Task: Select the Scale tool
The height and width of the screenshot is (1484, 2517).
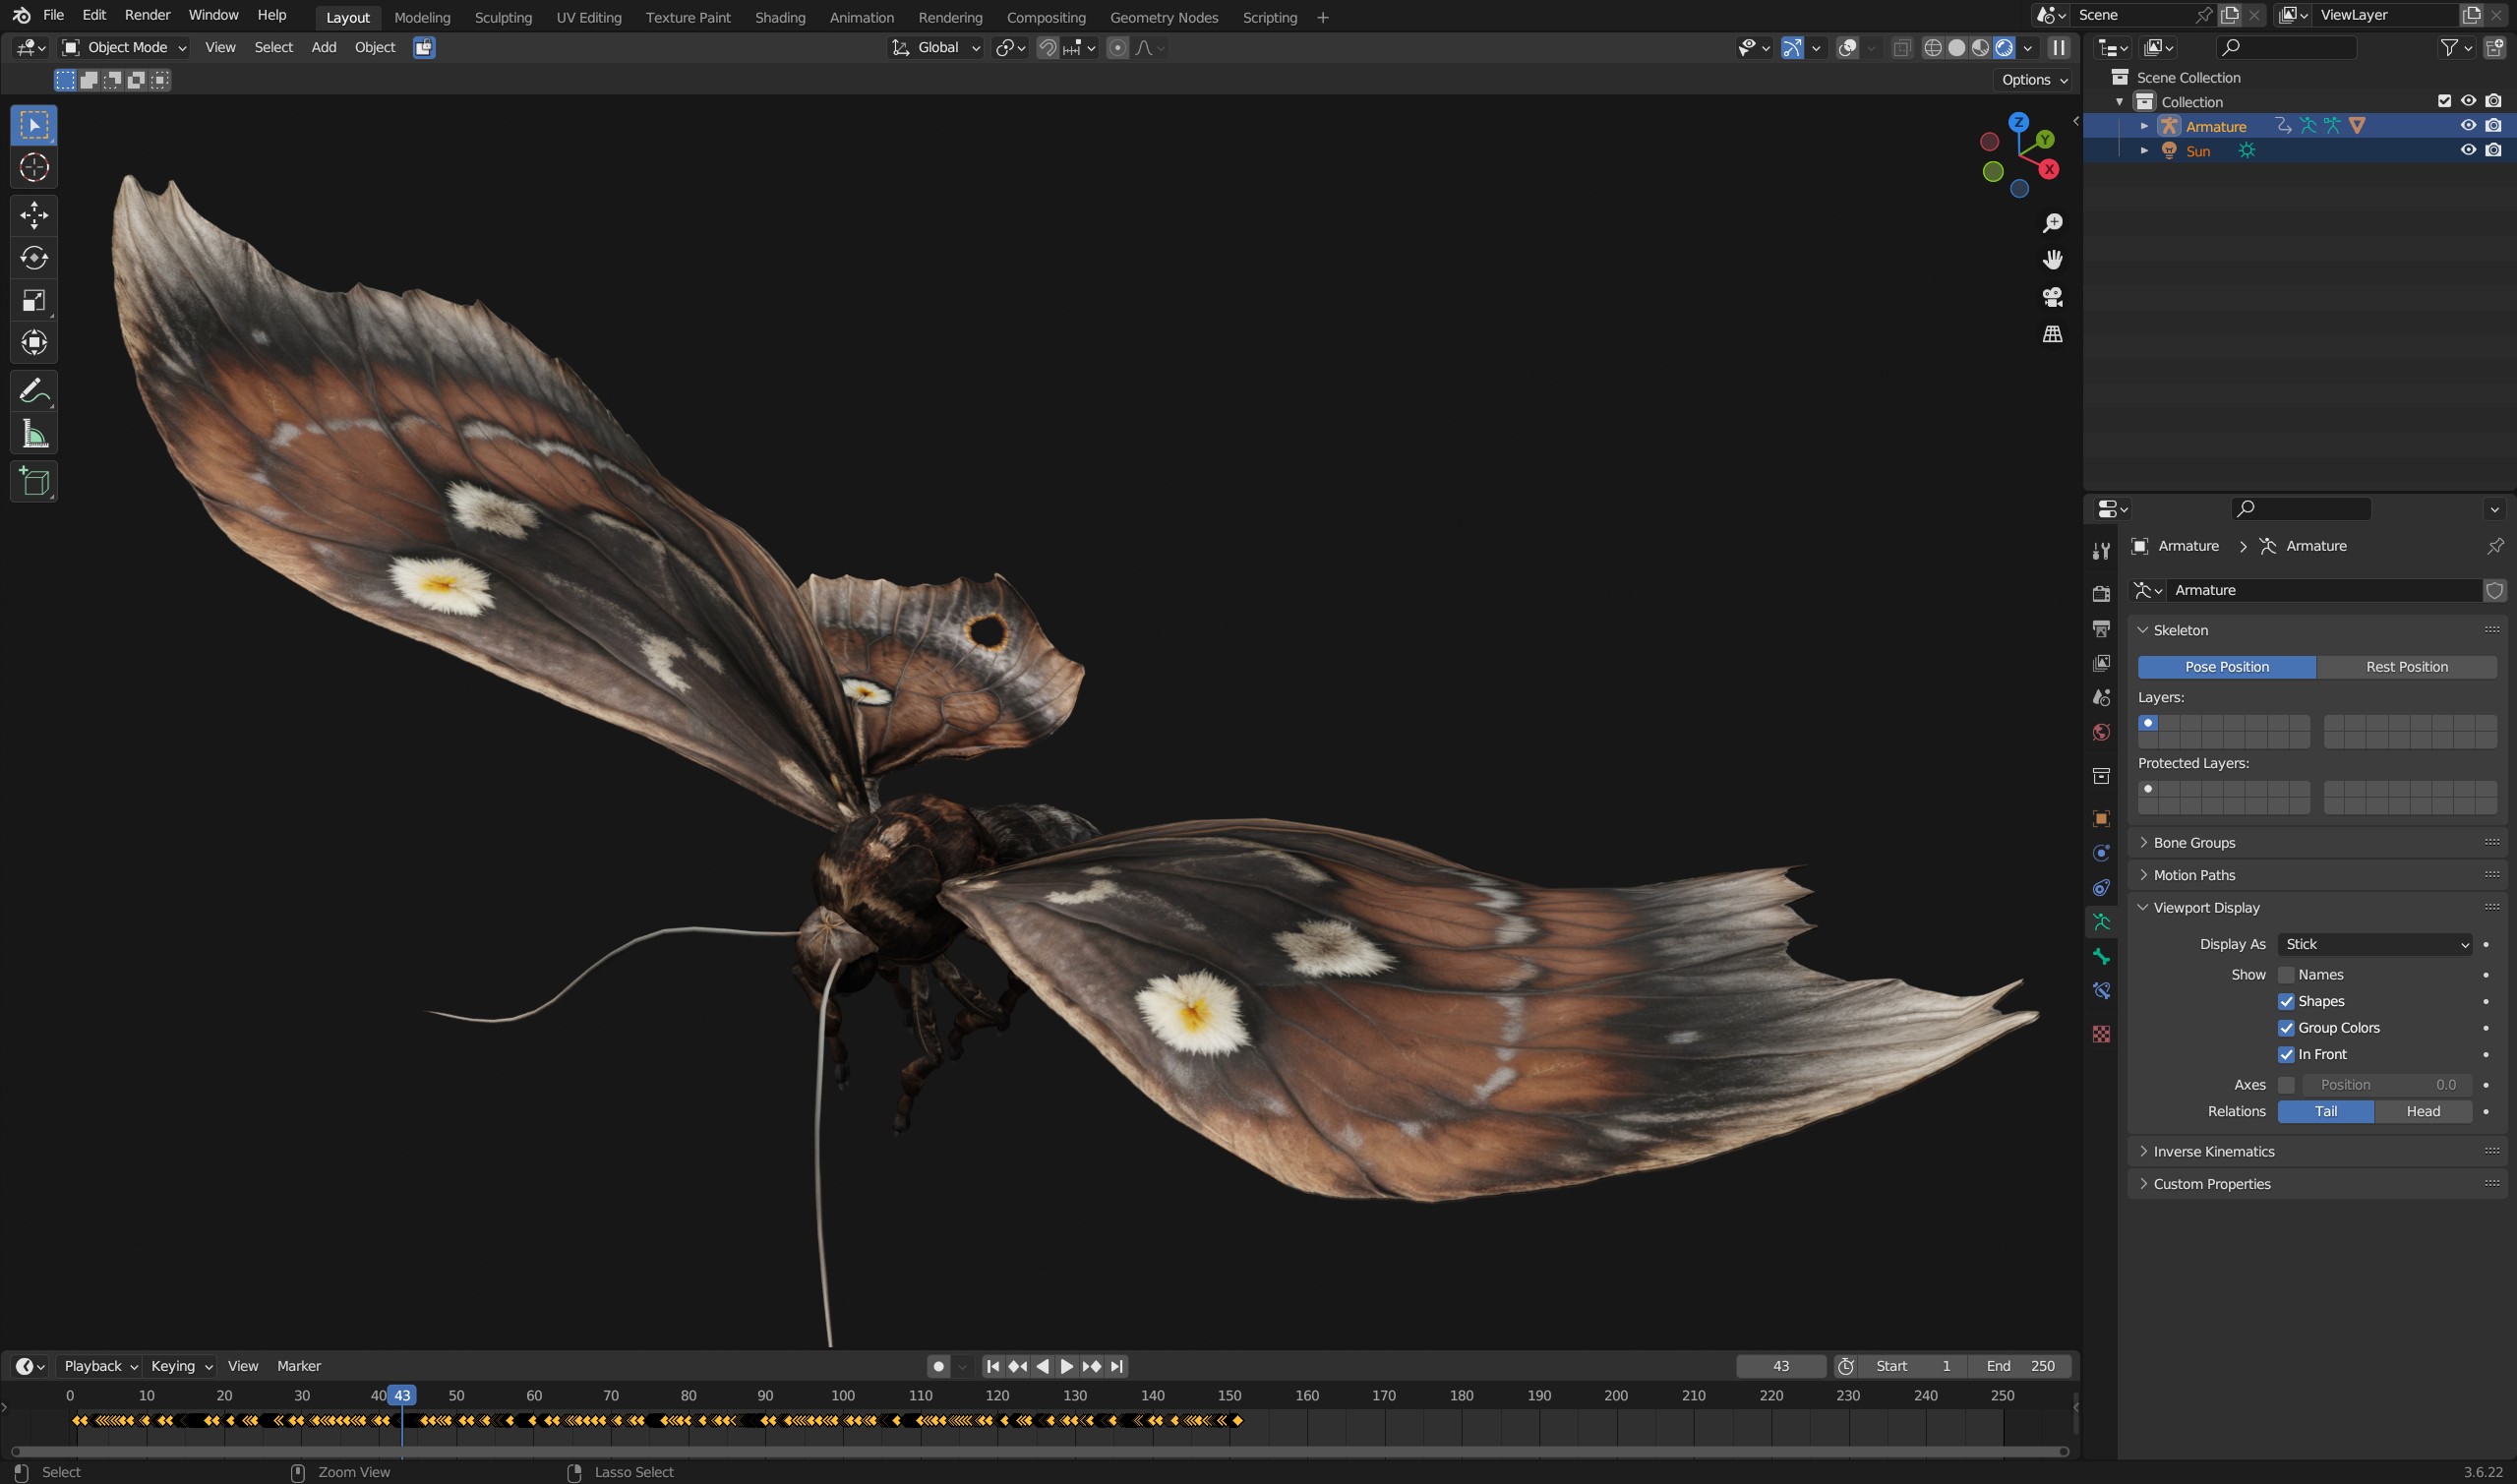Action: tap(34, 301)
